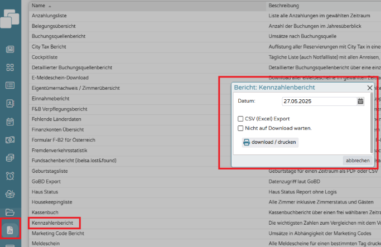Image resolution: width=381 pixels, height=247 pixels.
Task: Click the Datum date input field
Action: click(319, 101)
